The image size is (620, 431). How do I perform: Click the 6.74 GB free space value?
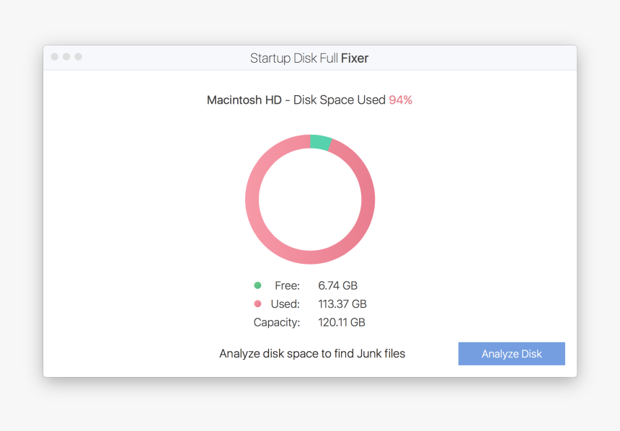337,285
